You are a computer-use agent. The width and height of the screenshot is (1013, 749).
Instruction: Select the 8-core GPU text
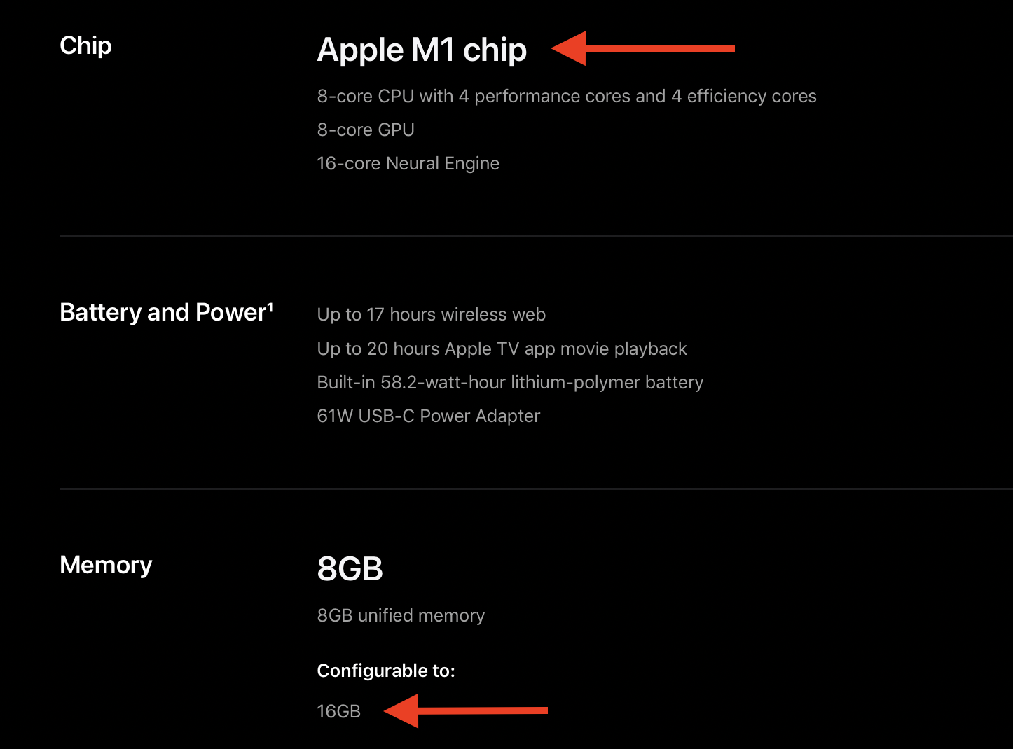[366, 129]
